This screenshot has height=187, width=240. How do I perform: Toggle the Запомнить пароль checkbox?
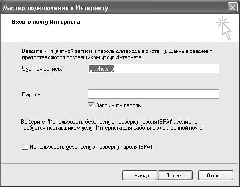pyautogui.click(x=91, y=105)
